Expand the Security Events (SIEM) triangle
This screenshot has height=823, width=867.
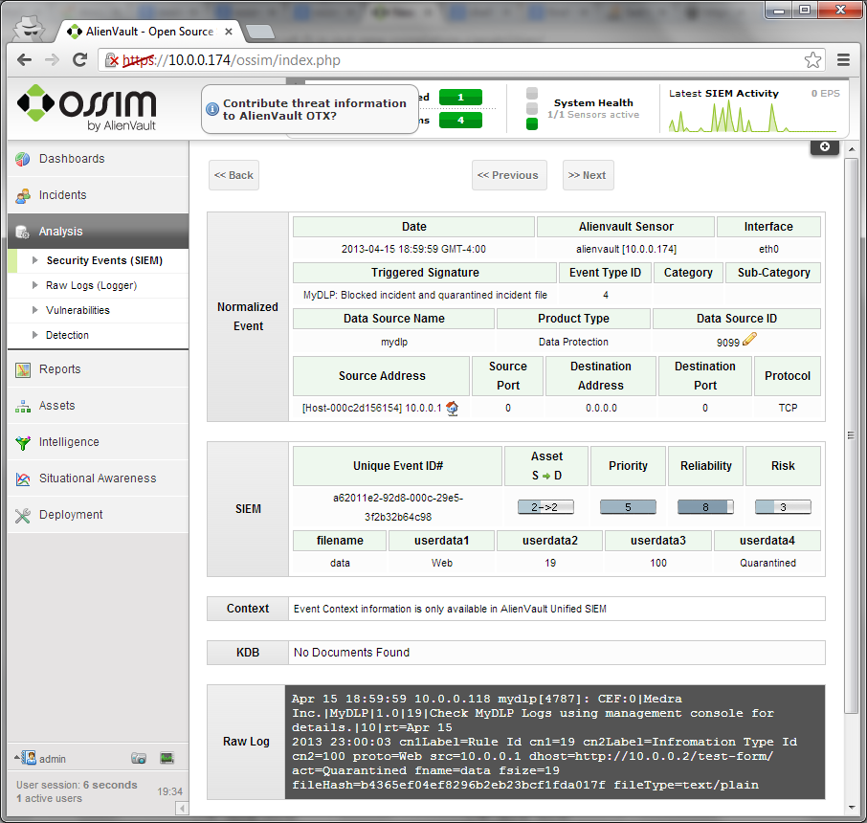[x=35, y=260]
